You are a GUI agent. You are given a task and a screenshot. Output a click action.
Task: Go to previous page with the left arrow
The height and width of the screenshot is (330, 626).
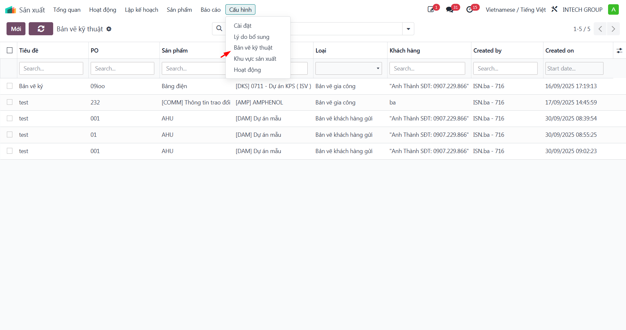(600, 29)
